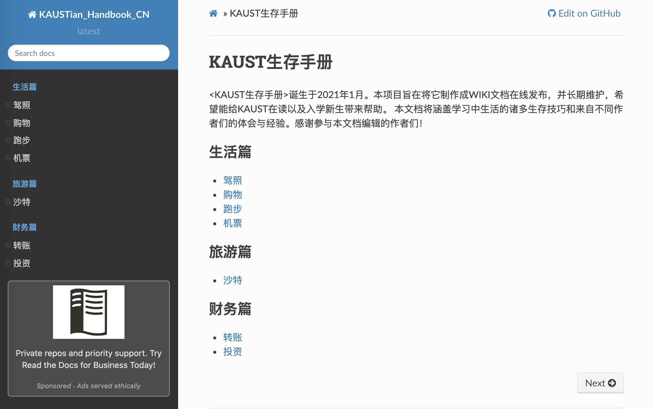
Task: Click the Read the Docs book logo
Action: (x=88, y=312)
